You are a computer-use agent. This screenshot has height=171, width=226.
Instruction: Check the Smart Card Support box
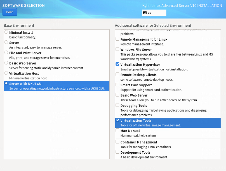tap(117, 85)
